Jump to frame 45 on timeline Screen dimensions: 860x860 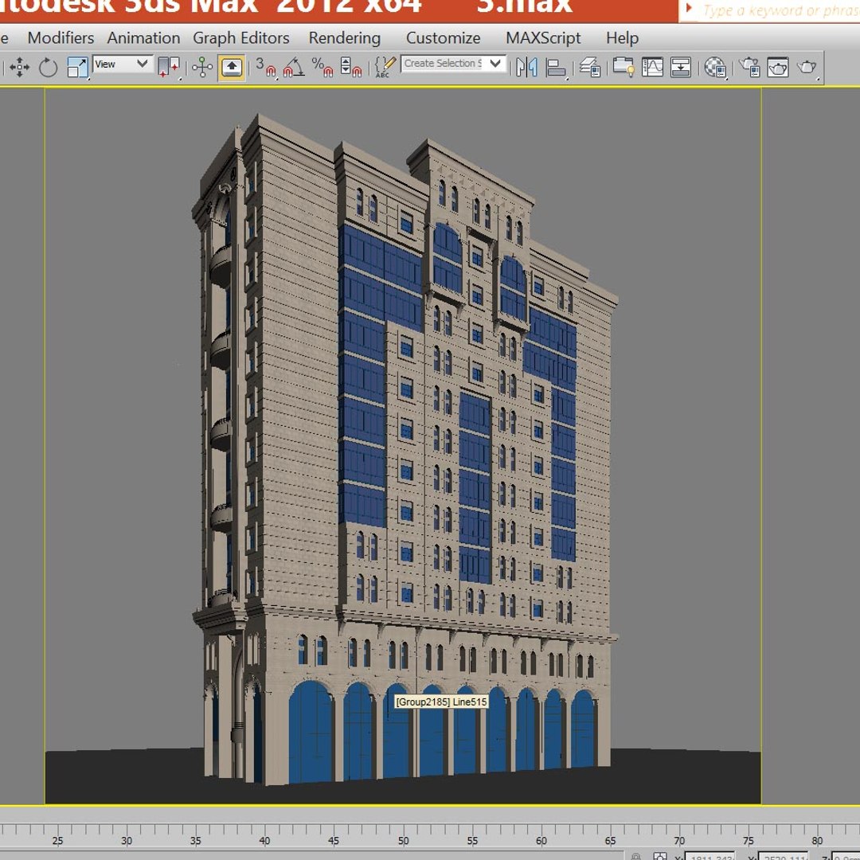pyautogui.click(x=334, y=840)
